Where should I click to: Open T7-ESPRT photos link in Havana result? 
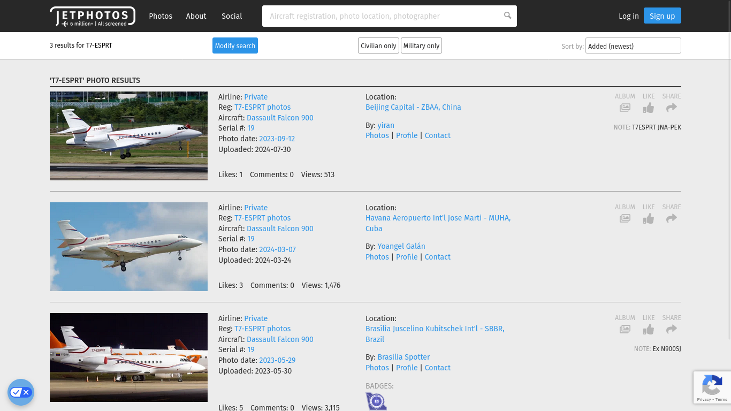coord(262,218)
